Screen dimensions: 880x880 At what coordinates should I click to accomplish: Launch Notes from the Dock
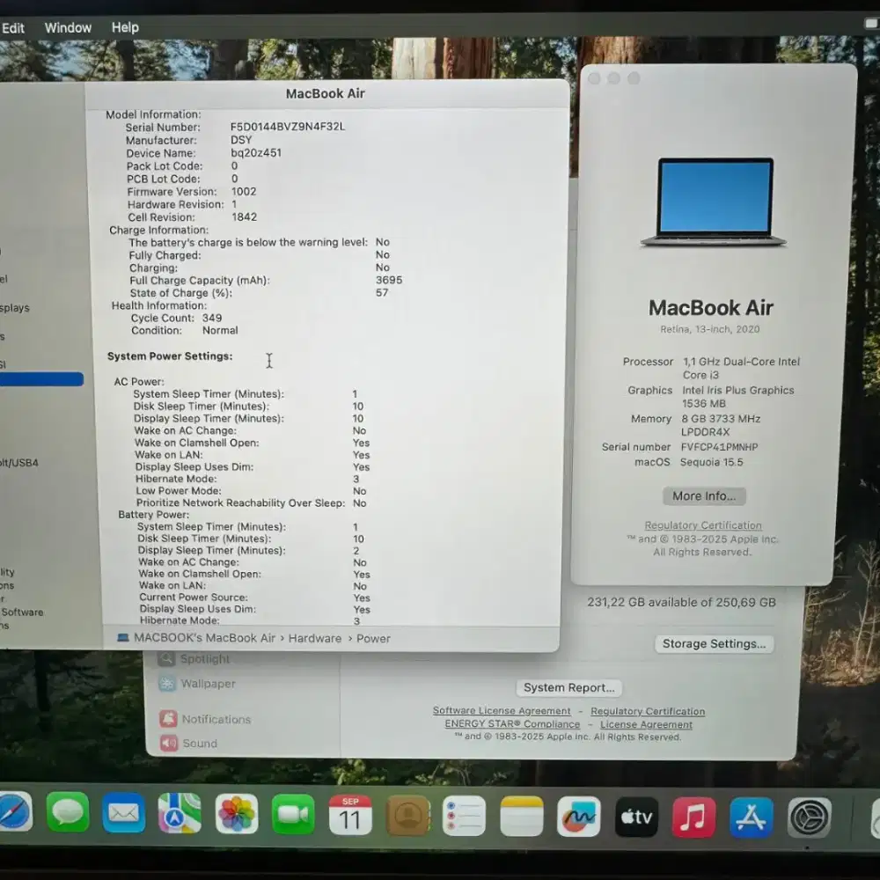[521, 816]
